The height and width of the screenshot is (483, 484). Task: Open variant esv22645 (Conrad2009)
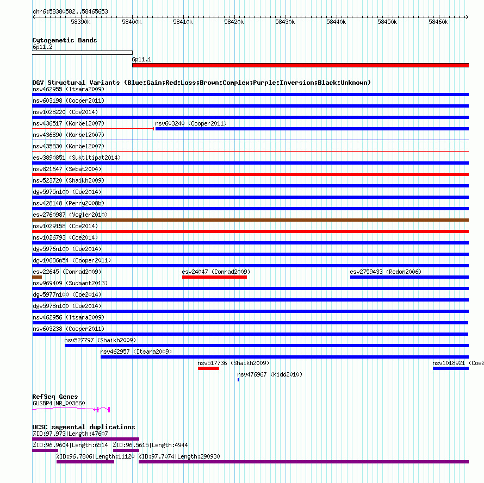(x=67, y=272)
